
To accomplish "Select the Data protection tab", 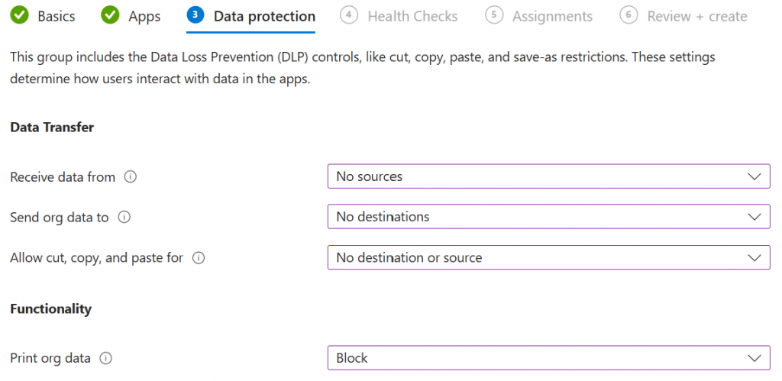I will point(264,16).
